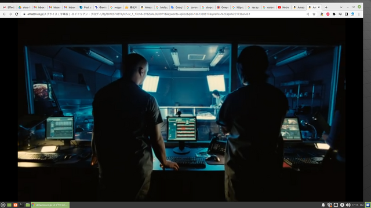Viewport: 371px width, 208px height.
Task: Click the 17:15 clock in the panel
Action: (x=355, y=205)
